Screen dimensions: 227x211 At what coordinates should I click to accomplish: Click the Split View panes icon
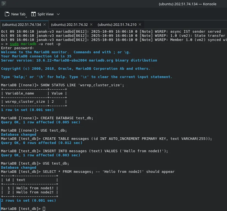[34, 14]
